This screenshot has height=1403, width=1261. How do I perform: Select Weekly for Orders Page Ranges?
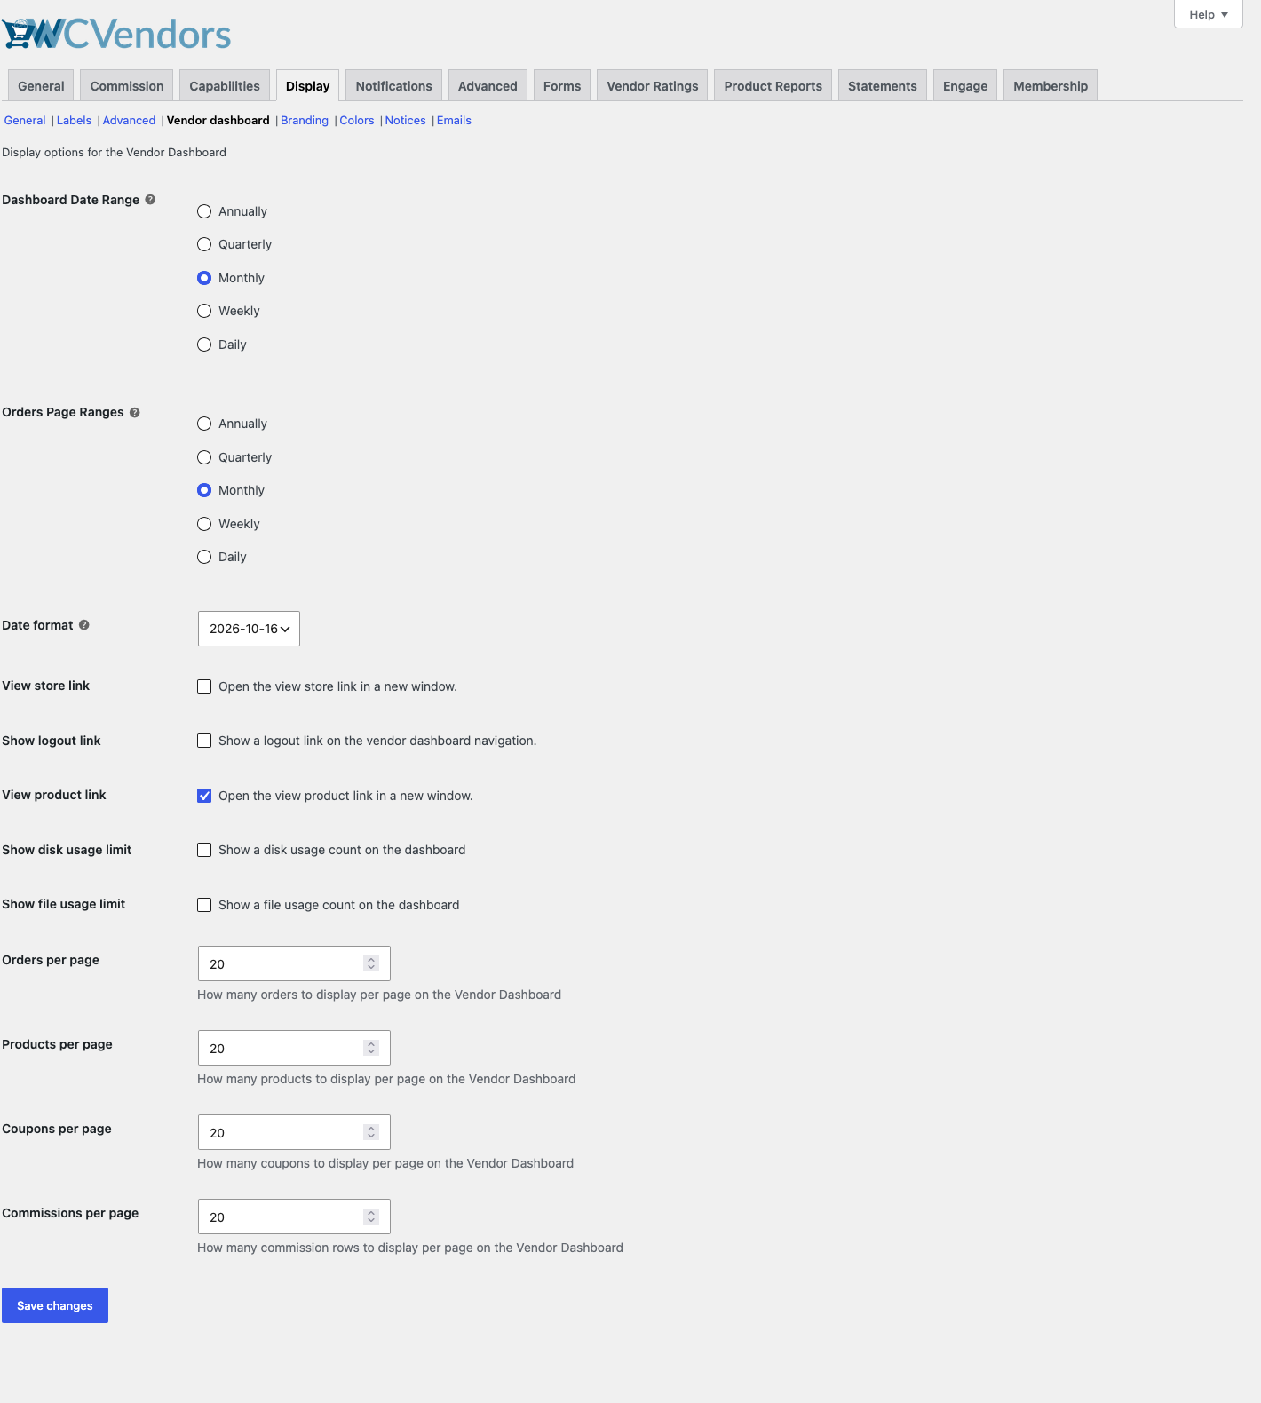(204, 524)
